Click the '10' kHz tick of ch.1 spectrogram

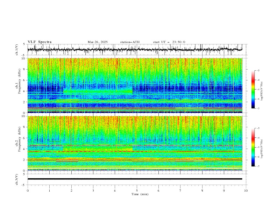[x=24, y=58]
